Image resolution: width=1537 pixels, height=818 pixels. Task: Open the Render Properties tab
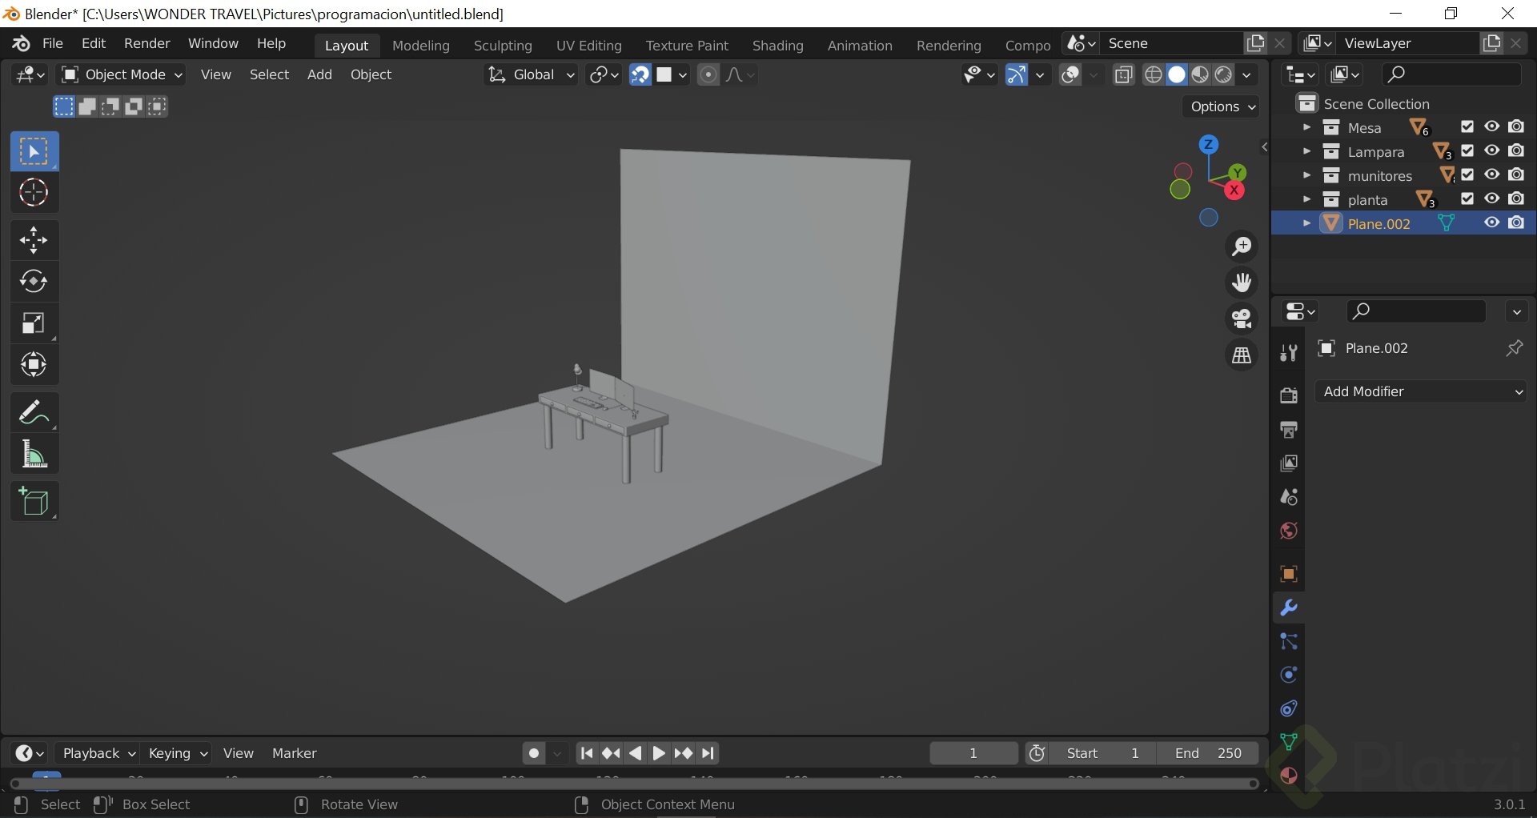click(x=1287, y=395)
